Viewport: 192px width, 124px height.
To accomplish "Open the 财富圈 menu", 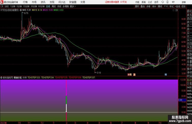I will click(73, 2).
